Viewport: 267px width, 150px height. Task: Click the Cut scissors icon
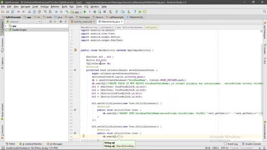pos(30,12)
